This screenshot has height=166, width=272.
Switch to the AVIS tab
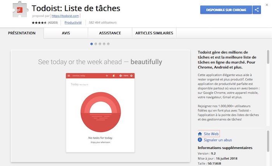coord(66,33)
